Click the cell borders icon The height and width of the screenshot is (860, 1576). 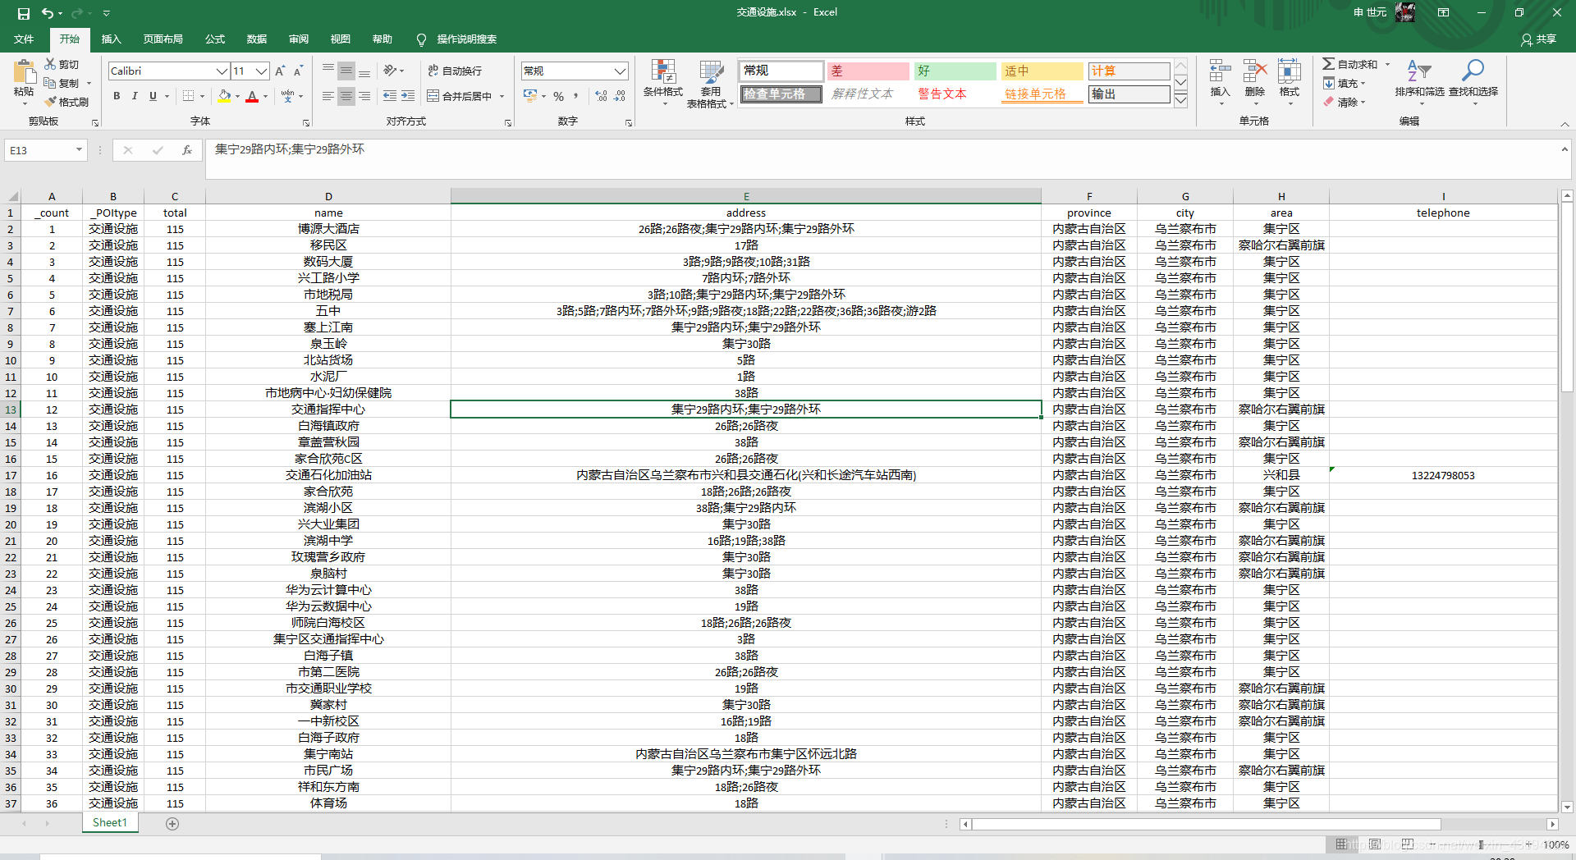click(x=189, y=96)
